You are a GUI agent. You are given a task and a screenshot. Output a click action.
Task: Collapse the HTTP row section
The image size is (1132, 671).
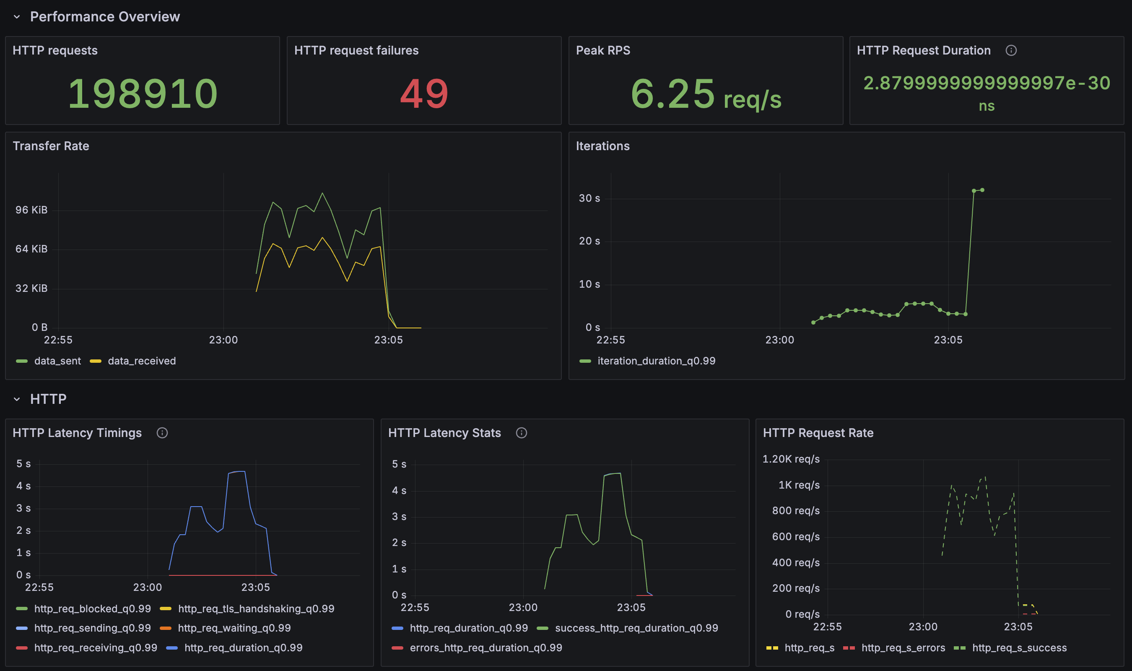coord(17,399)
